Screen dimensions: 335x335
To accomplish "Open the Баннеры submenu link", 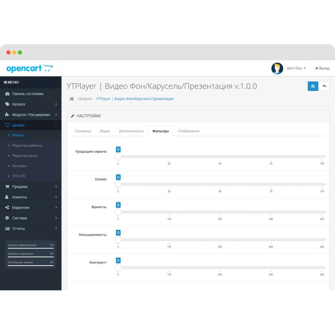I will [19, 166].
